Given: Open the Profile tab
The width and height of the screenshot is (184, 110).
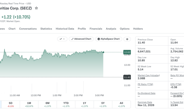Looking at the screenshot, I should pos(82,29).
